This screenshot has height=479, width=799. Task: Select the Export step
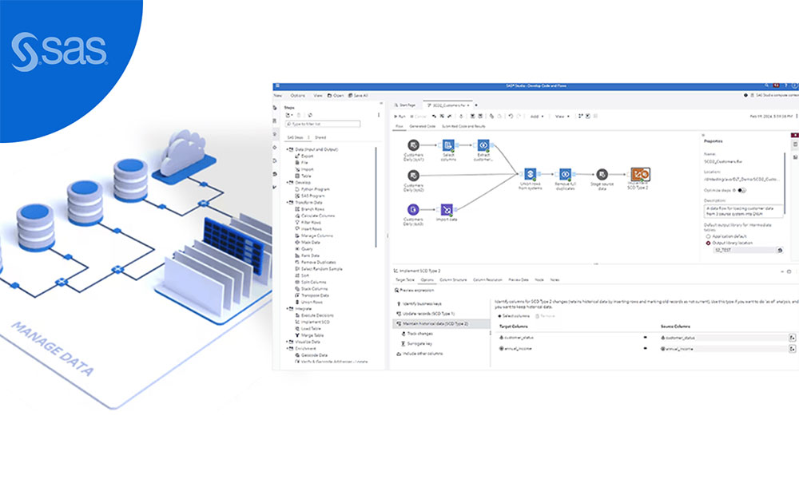[x=304, y=156]
